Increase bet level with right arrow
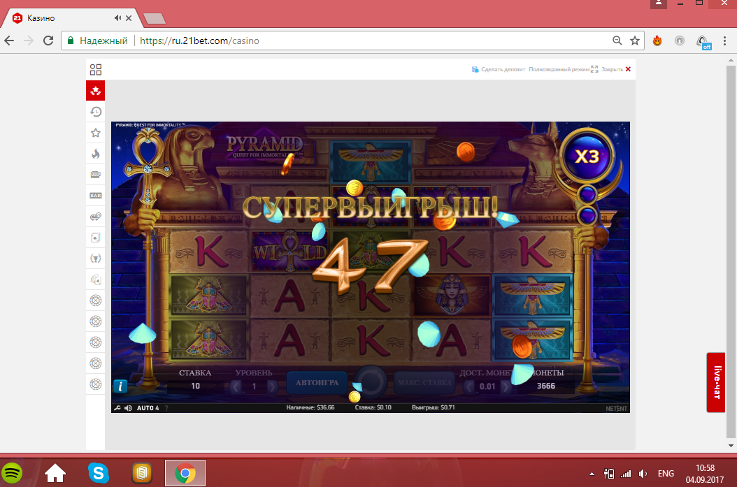The height and width of the screenshot is (487, 737). tap(272, 386)
